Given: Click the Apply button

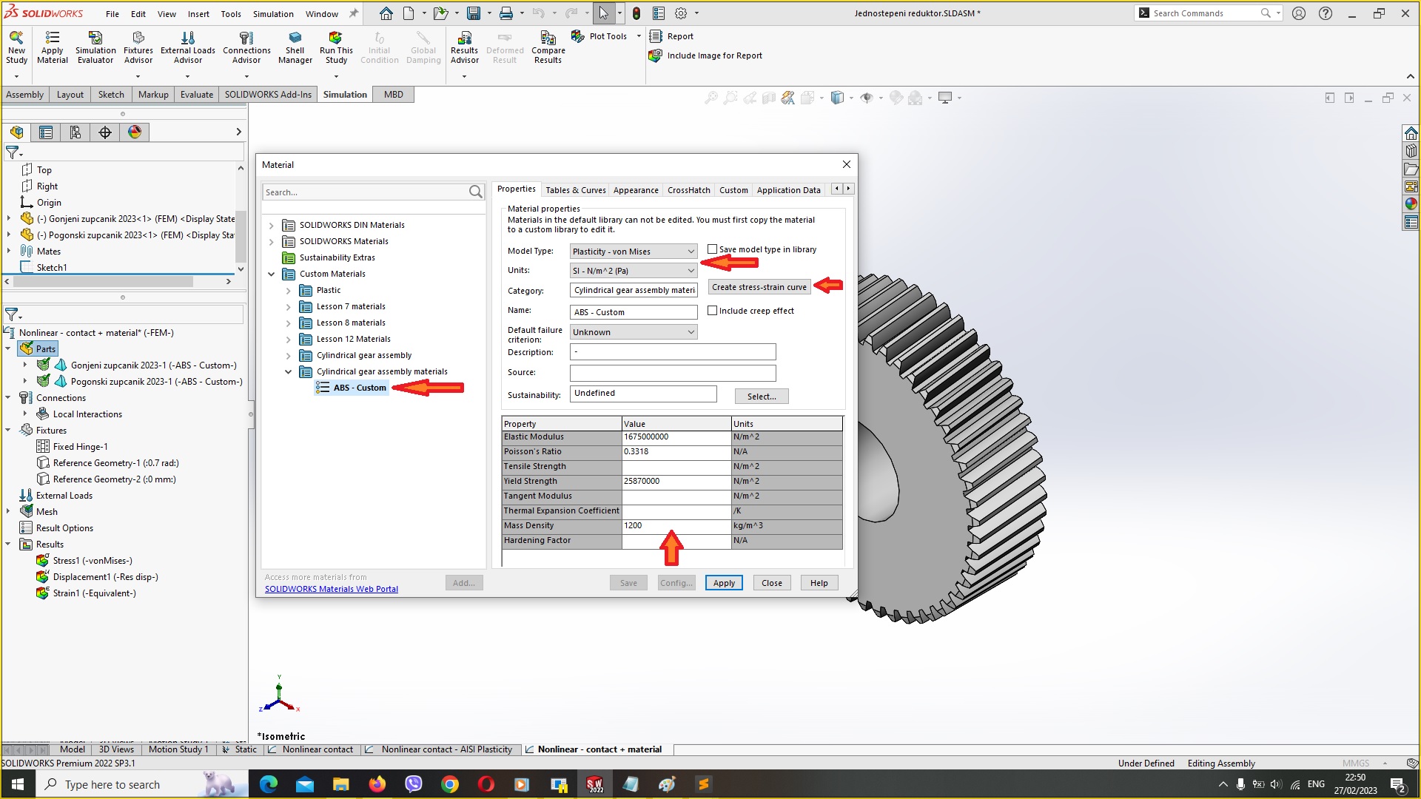Looking at the screenshot, I should click(x=724, y=582).
